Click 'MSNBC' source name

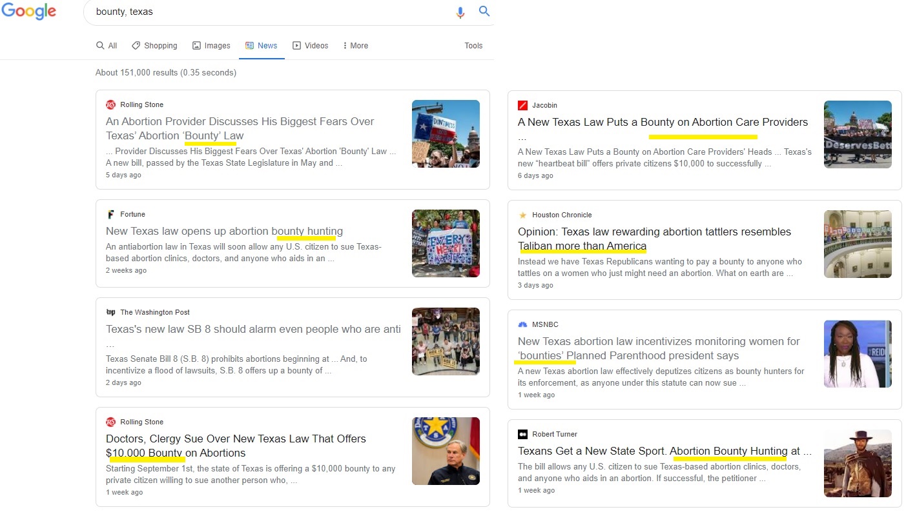546,324
